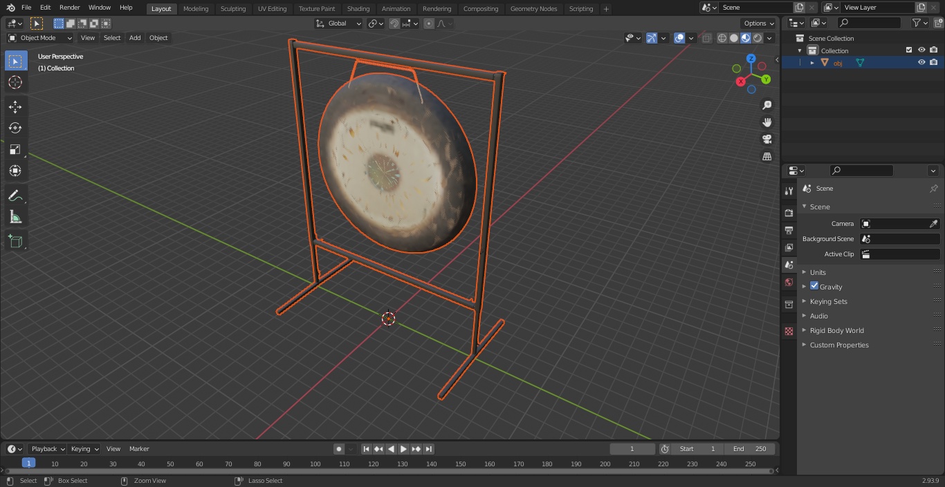Open the viewport Add menu

coord(135,38)
